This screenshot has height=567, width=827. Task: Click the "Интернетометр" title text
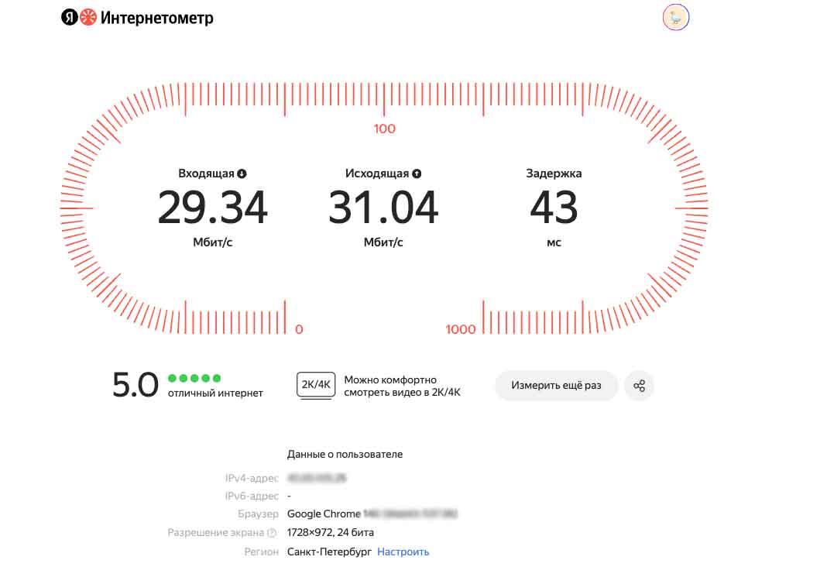[x=157, y=18]
